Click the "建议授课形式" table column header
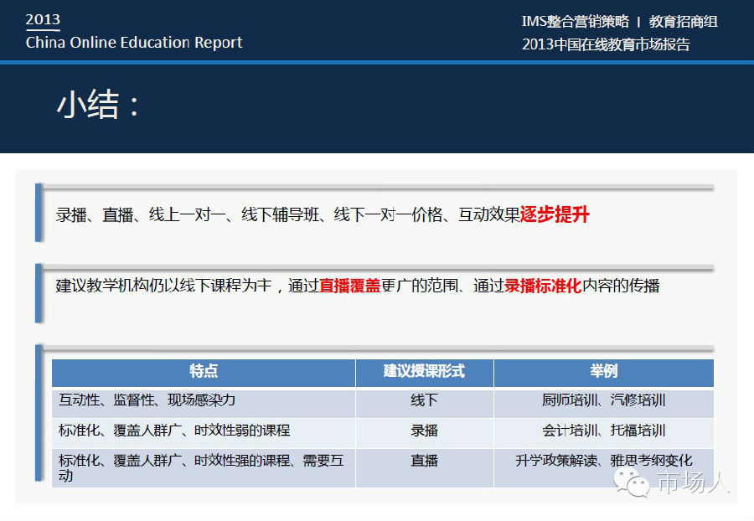Screen dimensions: 754x521 click(x=424, y=371)
